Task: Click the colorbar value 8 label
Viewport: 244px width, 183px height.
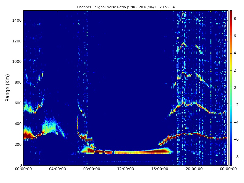Action: coord(235,19)
